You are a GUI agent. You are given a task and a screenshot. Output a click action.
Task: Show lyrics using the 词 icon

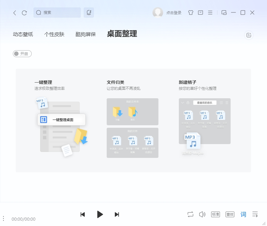click(243, 214)
